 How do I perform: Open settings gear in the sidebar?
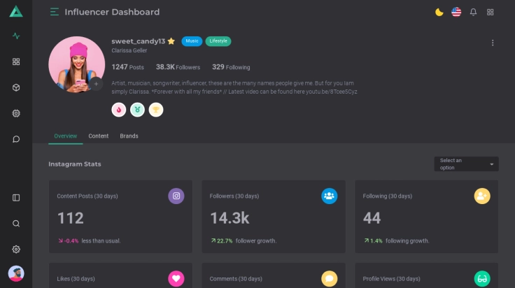[x=16, y=249]
